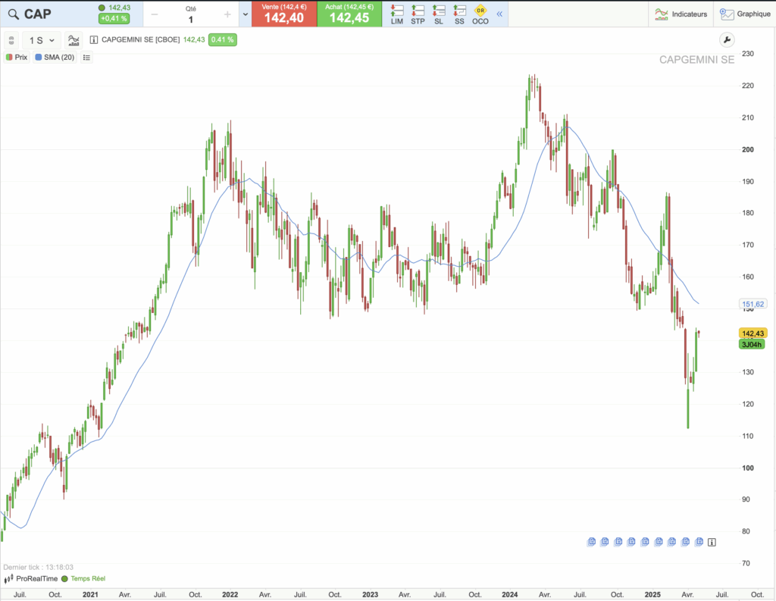Open the news document marker nearest the info icon

coord(699,542)
